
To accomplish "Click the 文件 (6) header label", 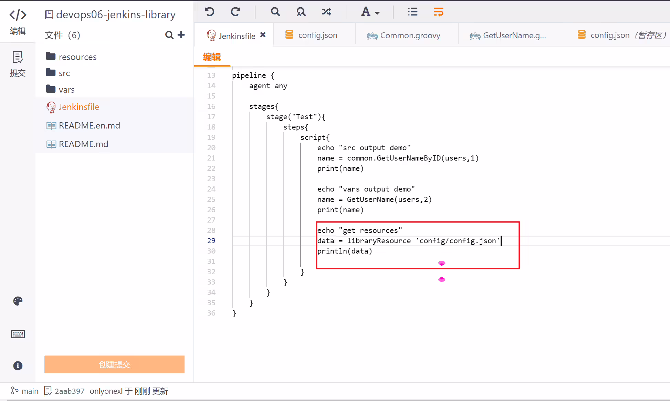I will tap(62, 35).
